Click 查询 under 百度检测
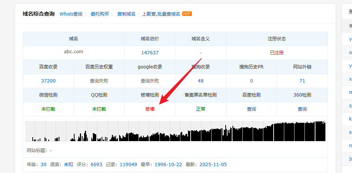Viewport: 352px width, 173px height. (252, 109)
